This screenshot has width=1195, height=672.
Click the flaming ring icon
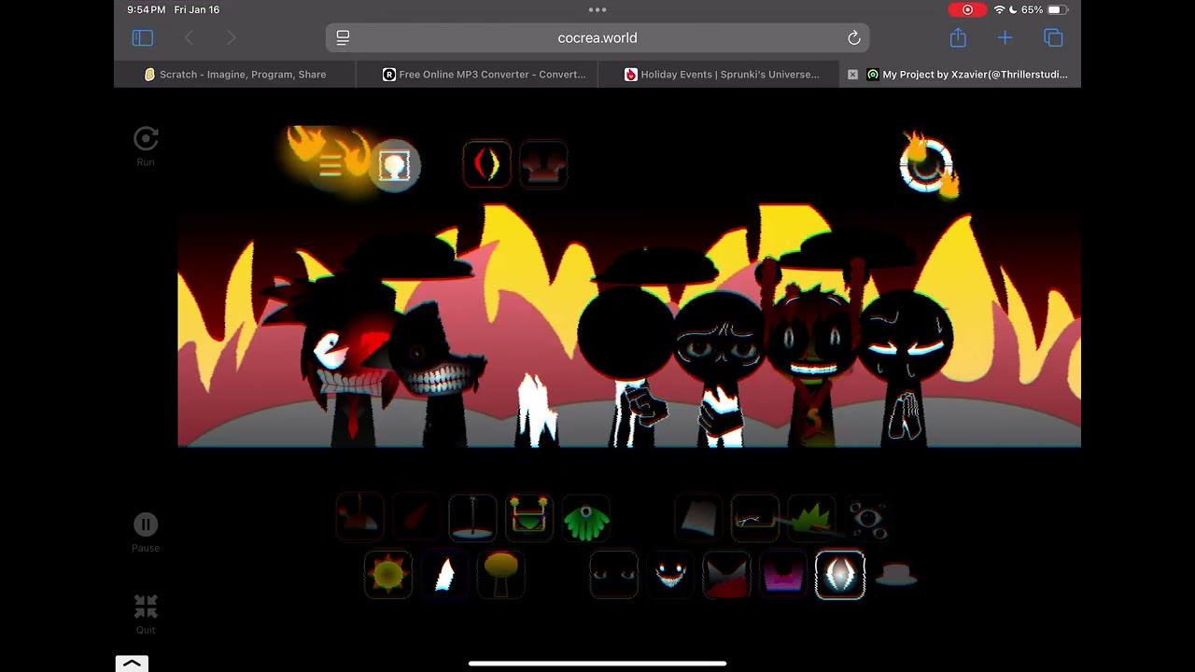(925, 166)
